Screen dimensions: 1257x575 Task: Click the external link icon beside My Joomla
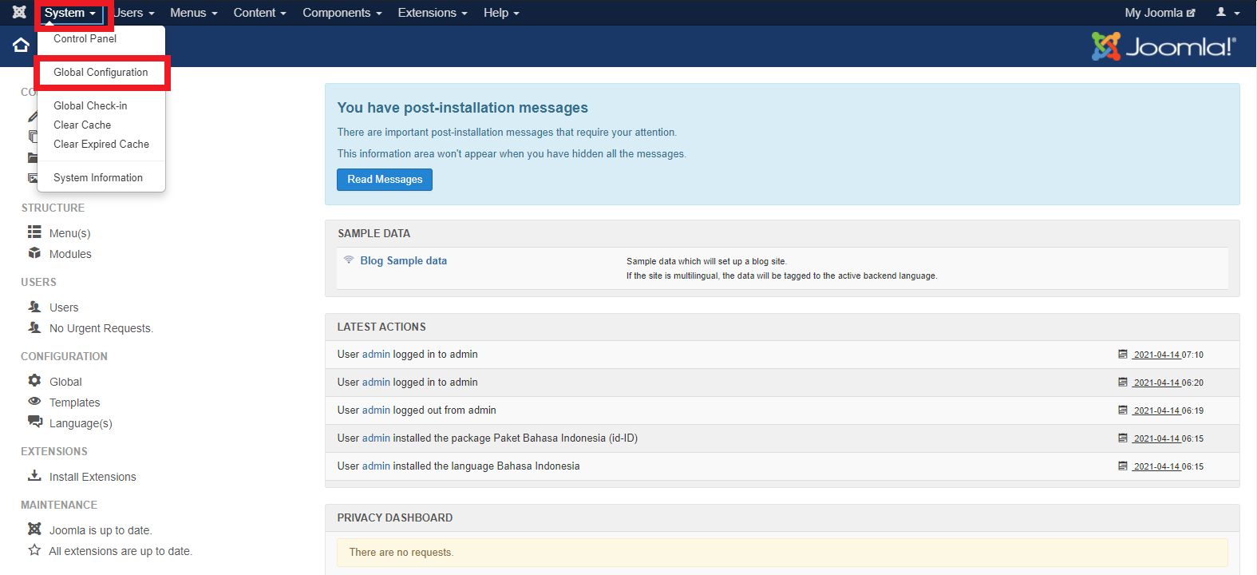1191,13
